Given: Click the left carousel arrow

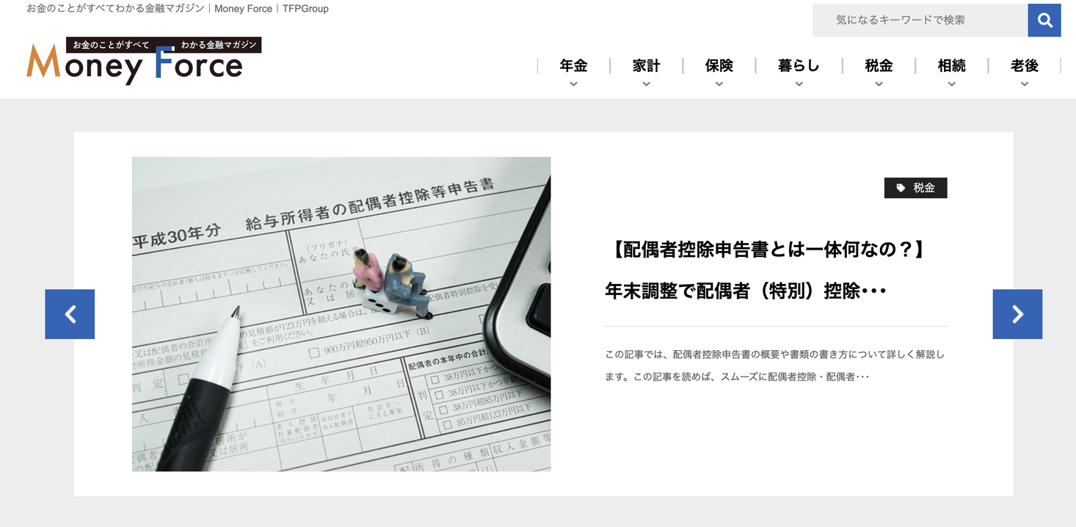Looking at the screenshot, I should [x=70, y=314].
